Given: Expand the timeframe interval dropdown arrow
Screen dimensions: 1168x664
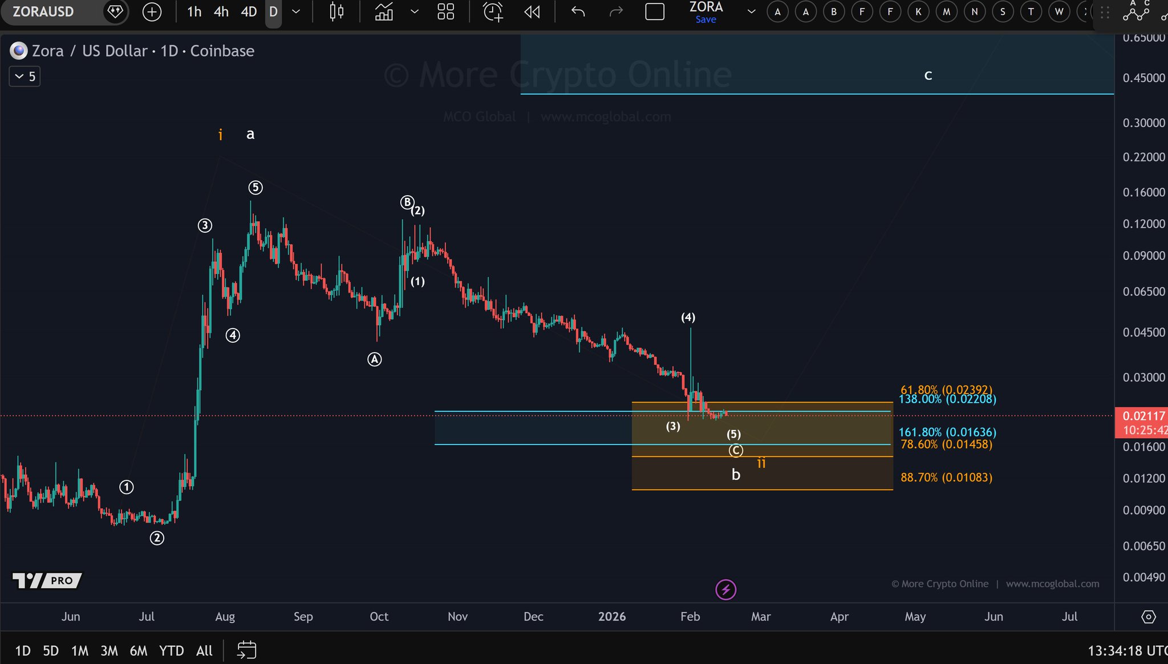Looking at the screenshot, I should coord(296,11).
